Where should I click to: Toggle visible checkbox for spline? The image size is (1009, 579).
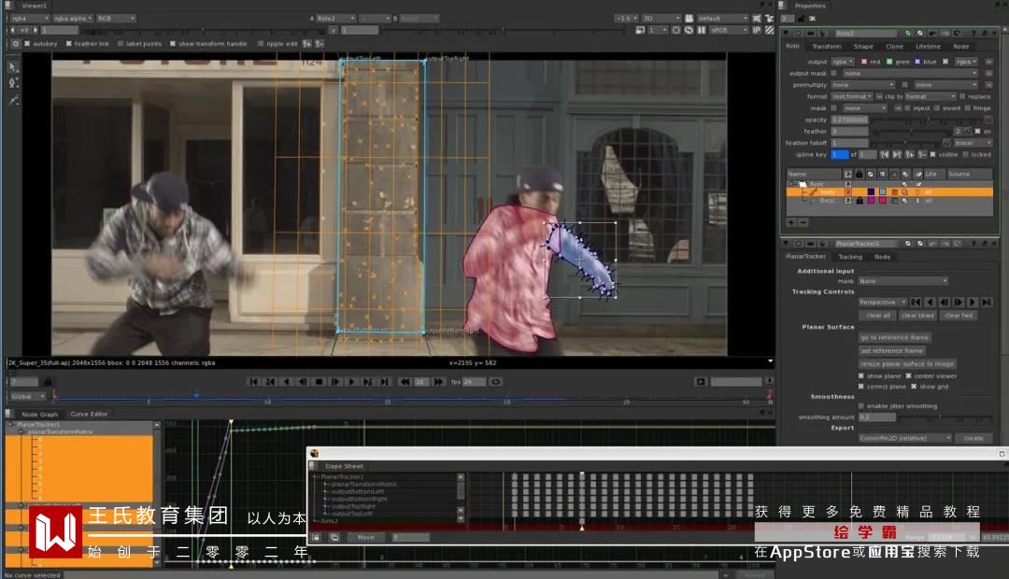[932, 154]
